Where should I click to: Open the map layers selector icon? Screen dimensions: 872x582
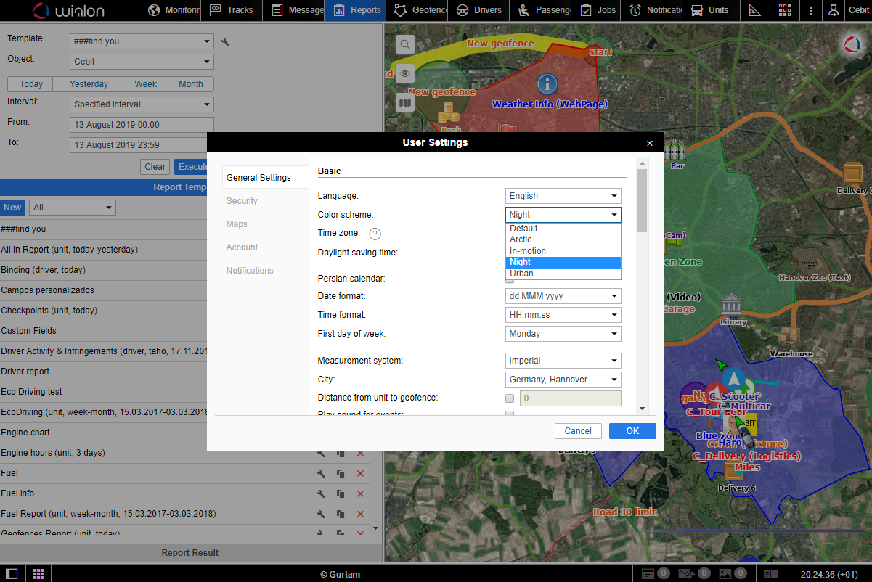404,103
